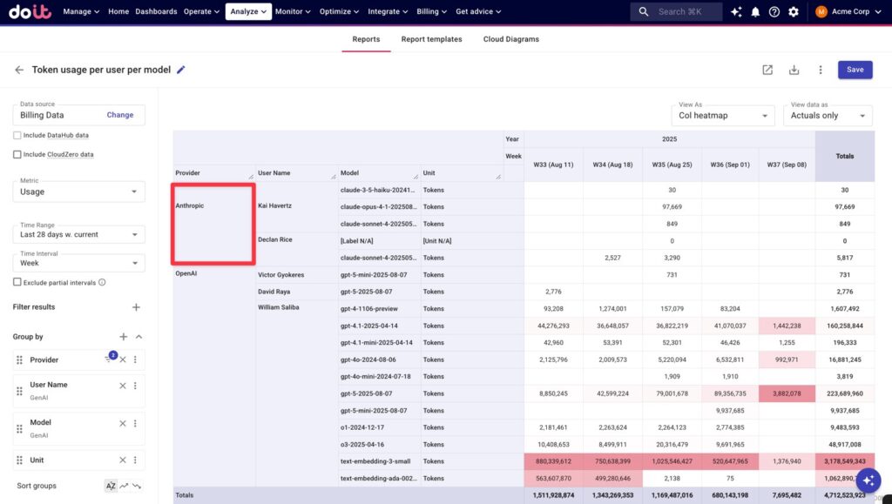
Task: Open the notifications bell
Action: pos(755,12)
